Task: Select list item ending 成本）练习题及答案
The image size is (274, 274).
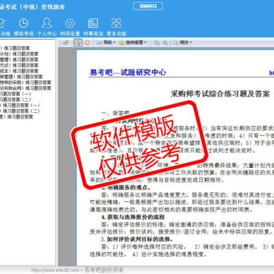Action: (19, 71)
